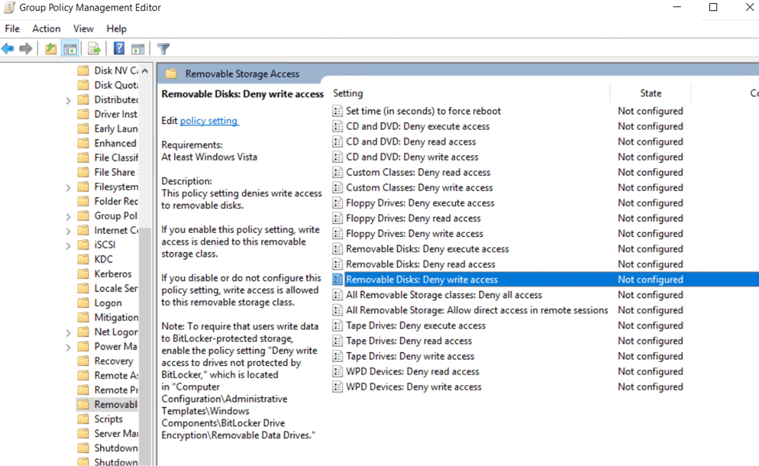Toggle the console tree pane icon
Viewport: 759px width, 466px height.
point(70,49)
